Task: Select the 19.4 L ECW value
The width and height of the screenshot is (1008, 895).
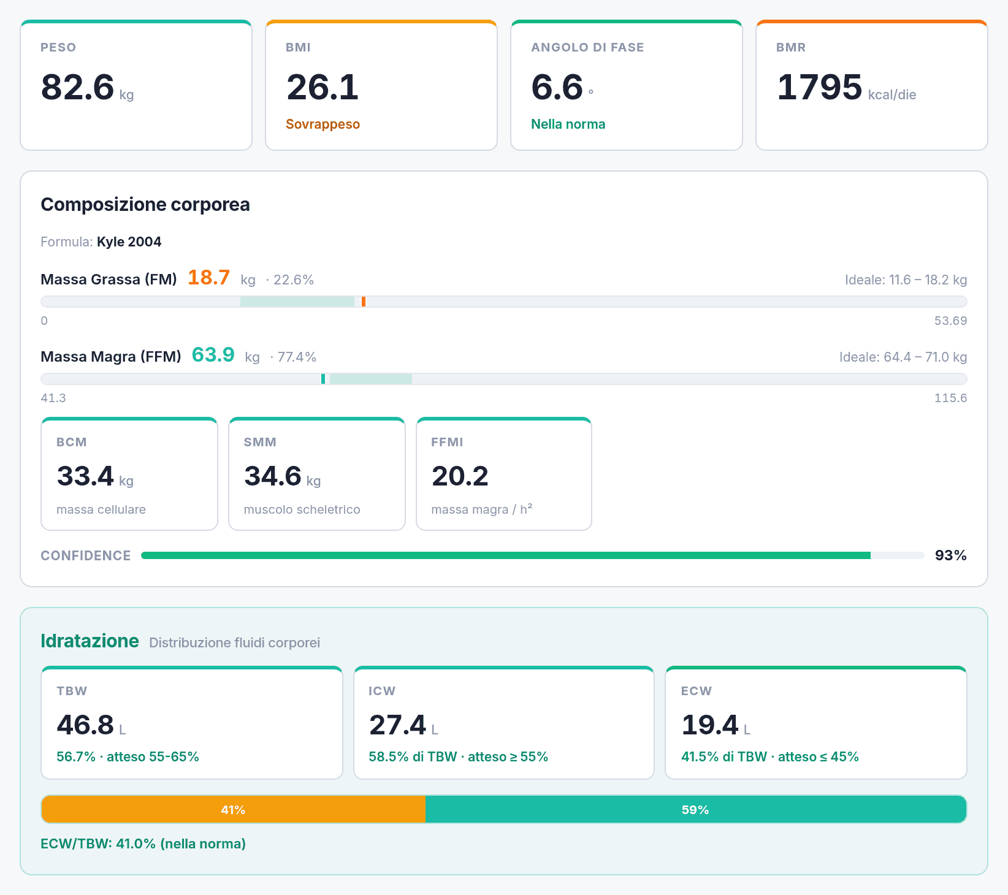Action: click(716, 725)
